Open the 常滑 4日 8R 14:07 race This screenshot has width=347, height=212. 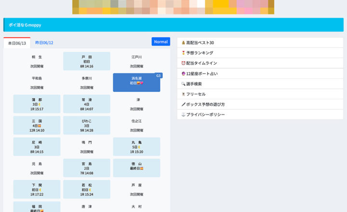coord(87,104)
